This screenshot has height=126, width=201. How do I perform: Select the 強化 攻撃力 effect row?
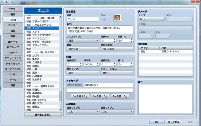(x=165, y=51)
